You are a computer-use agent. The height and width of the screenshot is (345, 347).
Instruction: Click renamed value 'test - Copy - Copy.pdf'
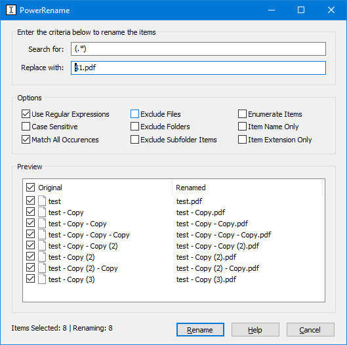click(212, 224)
